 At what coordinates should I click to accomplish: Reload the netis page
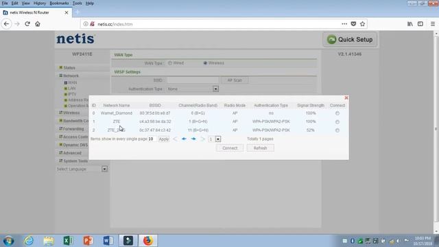27,24
